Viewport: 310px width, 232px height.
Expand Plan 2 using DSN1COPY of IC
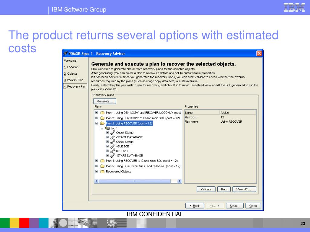click(97, 118)
